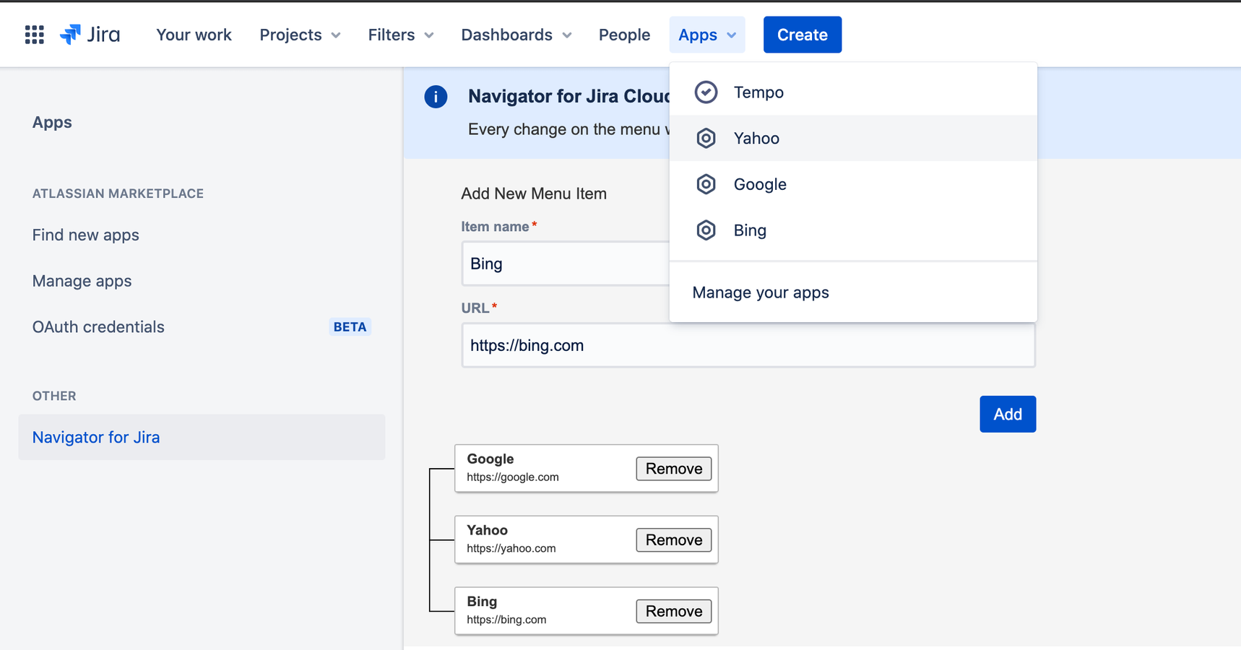Expand the Filters dropdown
Viewport: 1241px width, 650px height.
(x=401, y=35)
